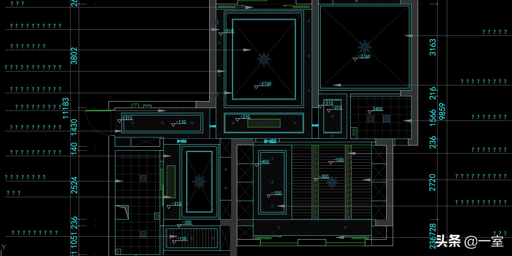Select the 11183 overall dimension text
The height and width of the screenshot is (256, 512).
click(65, 108)
